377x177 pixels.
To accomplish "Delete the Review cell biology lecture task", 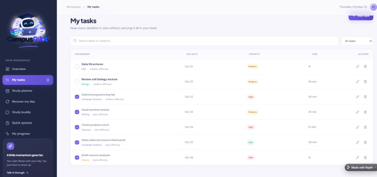I will pos(365,81).
